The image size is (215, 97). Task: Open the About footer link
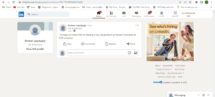157,66
